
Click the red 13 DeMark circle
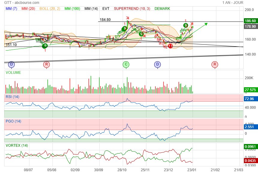click(170, 46)
